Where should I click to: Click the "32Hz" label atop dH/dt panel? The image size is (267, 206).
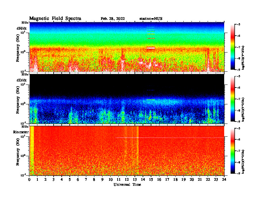[x=25, y=23]
